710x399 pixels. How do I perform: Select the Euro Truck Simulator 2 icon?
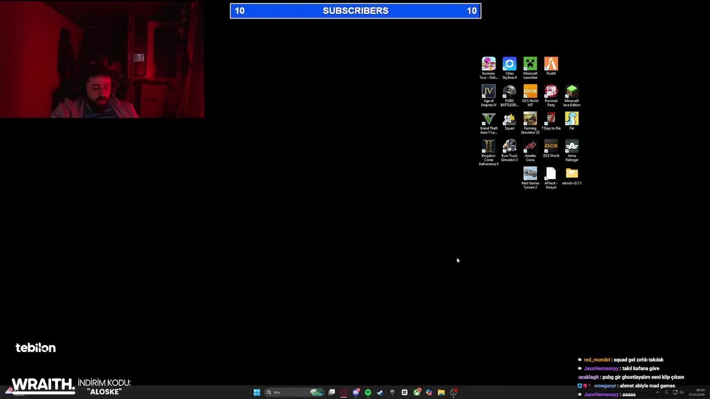509,150
